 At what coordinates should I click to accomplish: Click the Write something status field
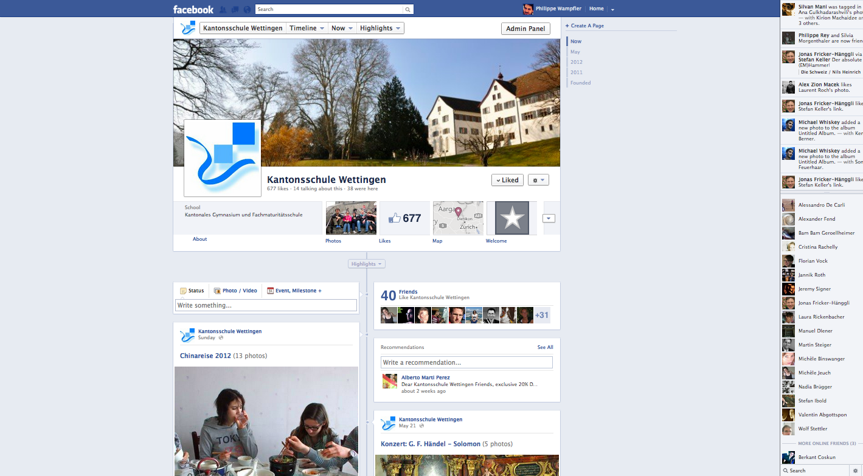[266, 305]
